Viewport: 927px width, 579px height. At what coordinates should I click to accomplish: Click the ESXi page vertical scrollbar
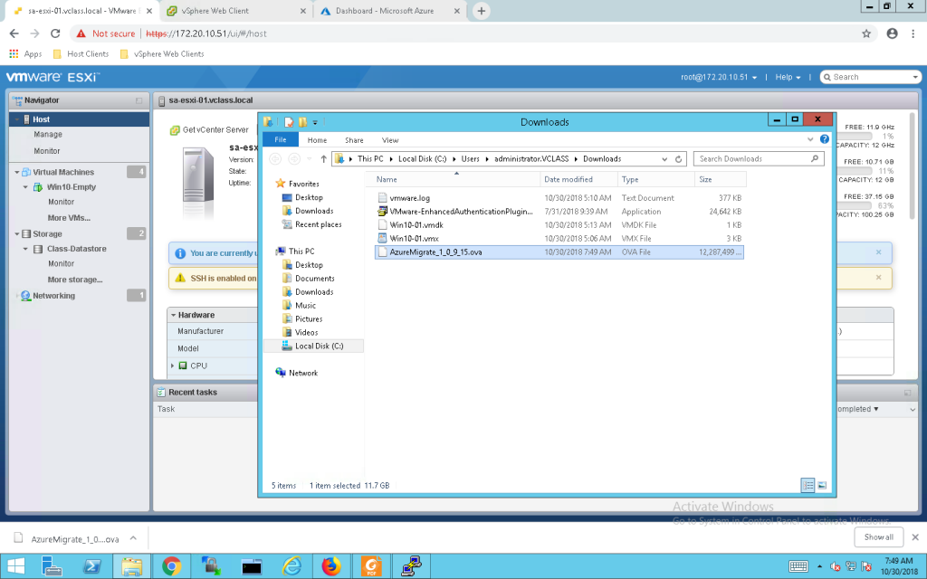click(x=911, y=166)
